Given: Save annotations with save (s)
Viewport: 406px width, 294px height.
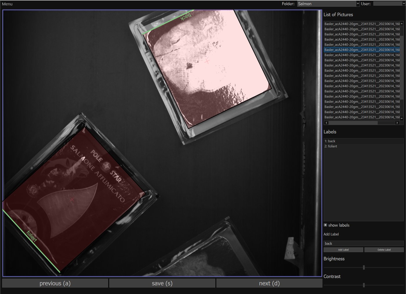Looking at the screenshot, I should (x=162, y=283).
